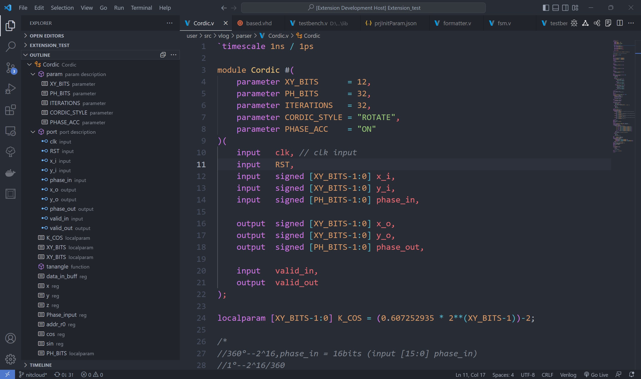Click the command center search box

[x=363, y=8]
